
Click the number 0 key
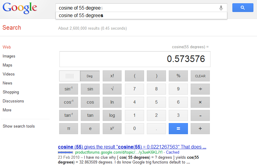(135, 129)
